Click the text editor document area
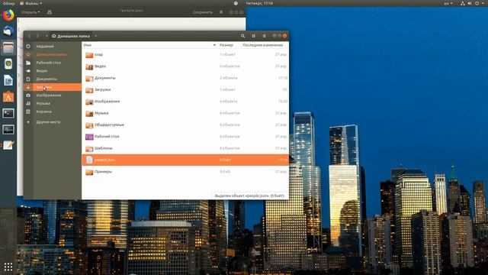Image resolution: width=488 pixels, height=275 pixels. 131,24
